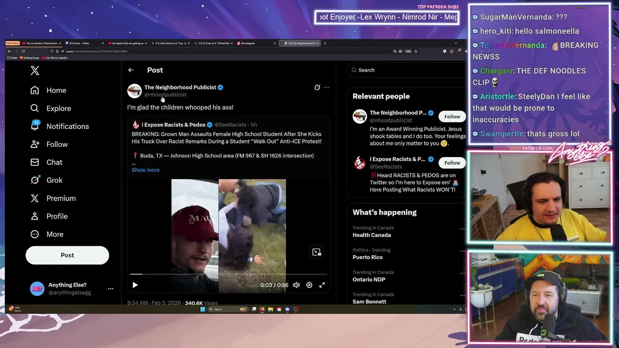The image size is (619, 348).
Task: Open options dots for Puerto Rico trend
Action: click(x=462, y=251)
